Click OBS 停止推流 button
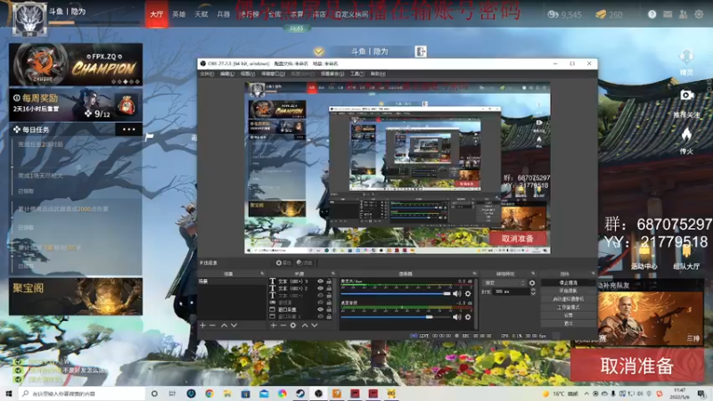Screen dimensions: 713x401 pyautogui.click(x=569, y=282)
